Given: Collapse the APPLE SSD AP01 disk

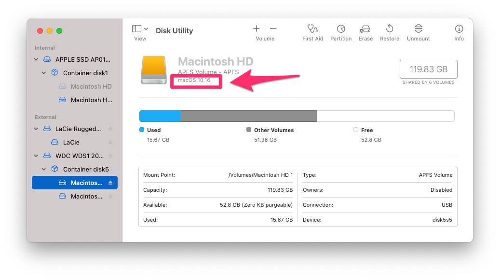Looking at the screenshot, I should [x=36, y=59].
